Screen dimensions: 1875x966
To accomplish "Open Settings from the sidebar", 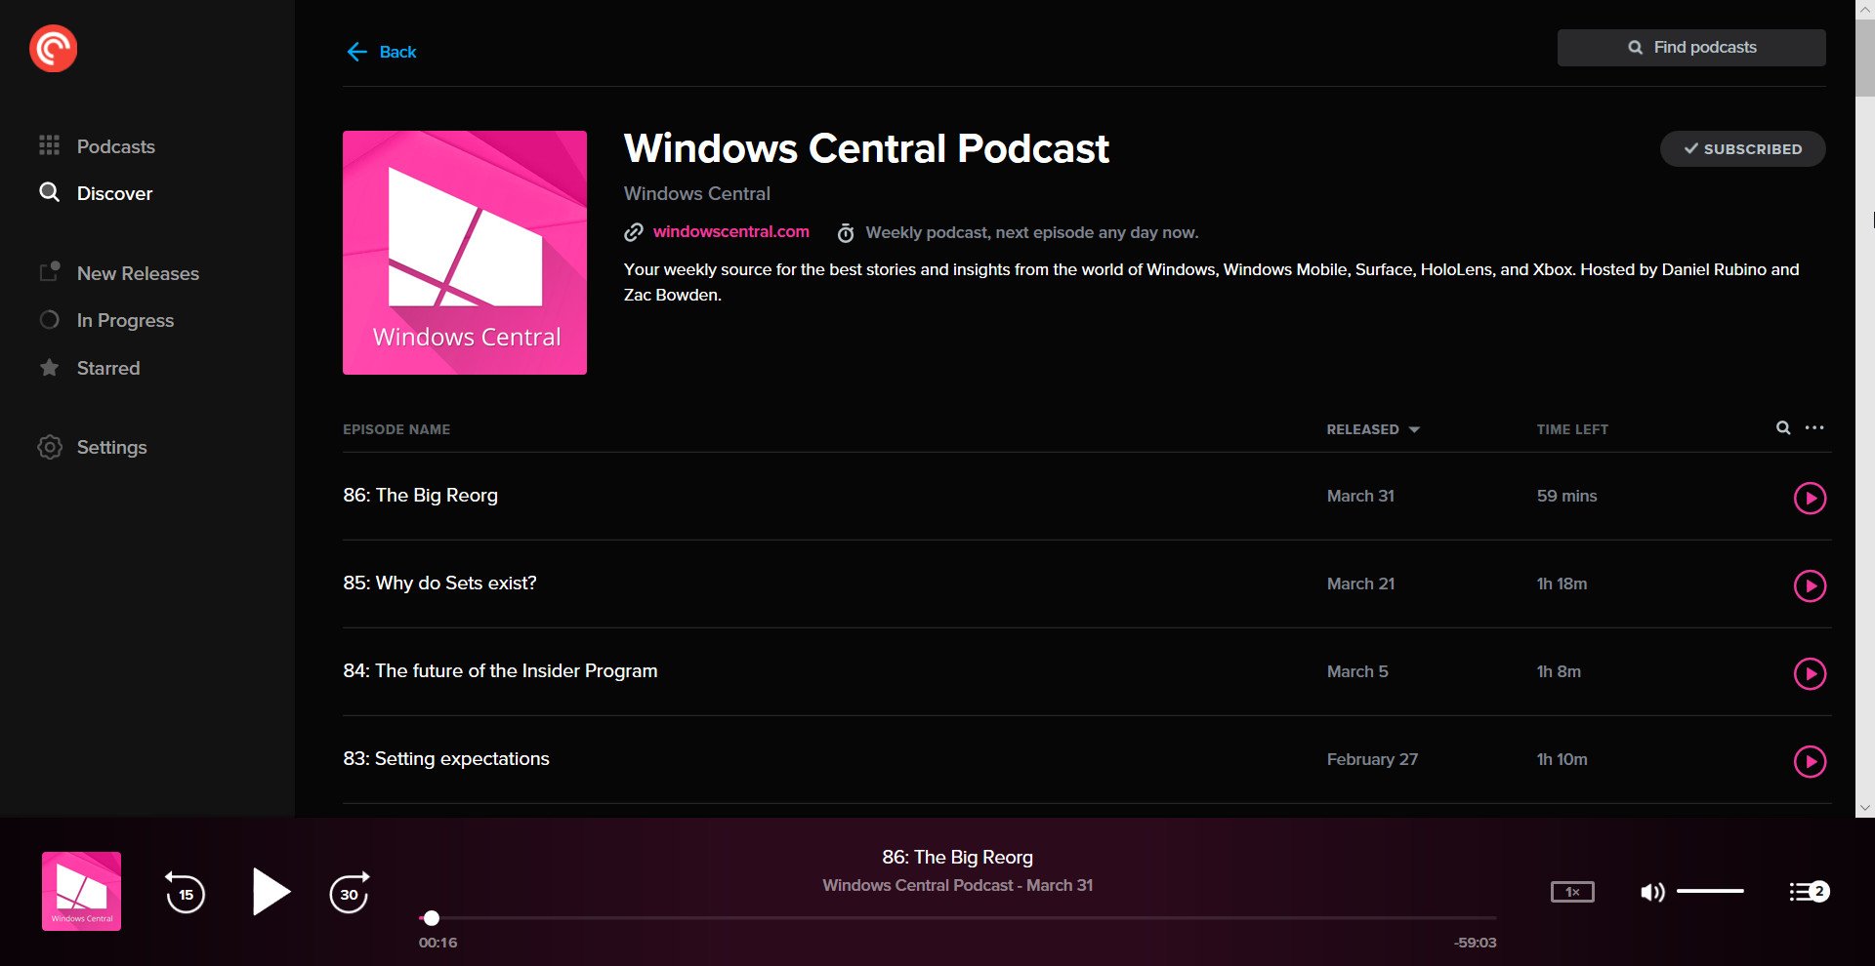I will (x=92, y=447).
